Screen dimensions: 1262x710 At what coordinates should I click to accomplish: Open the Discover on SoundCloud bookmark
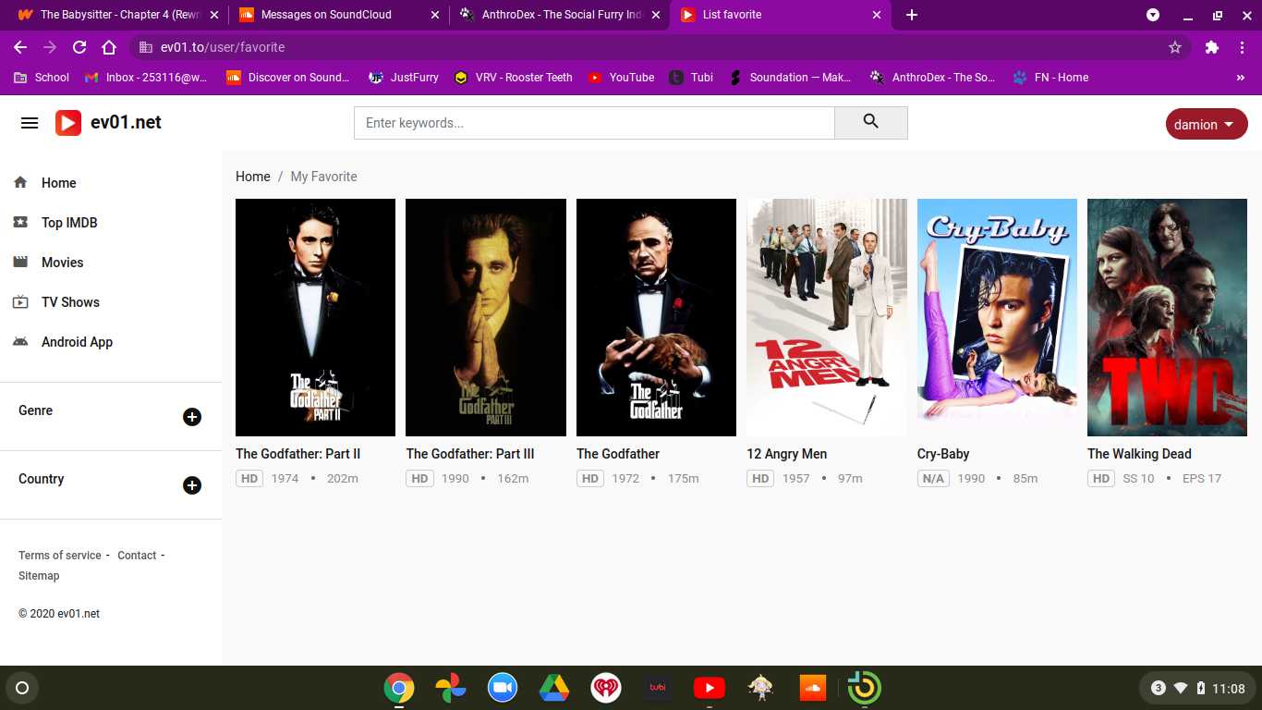[x=287, y=78]
